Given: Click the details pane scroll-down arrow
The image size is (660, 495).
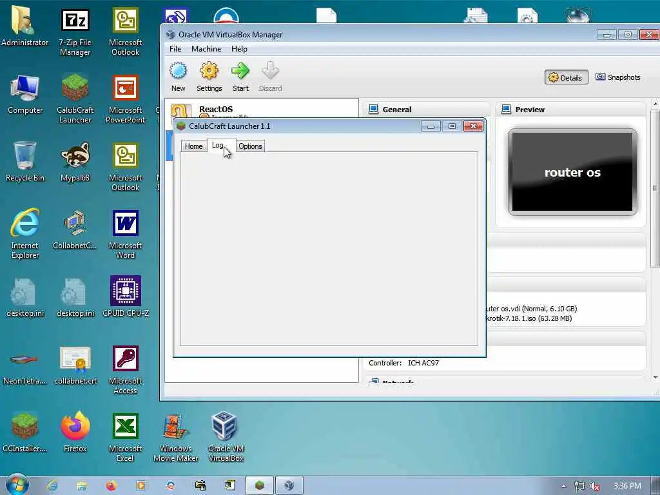Looking at the screenshot, I should pos(655,378).
